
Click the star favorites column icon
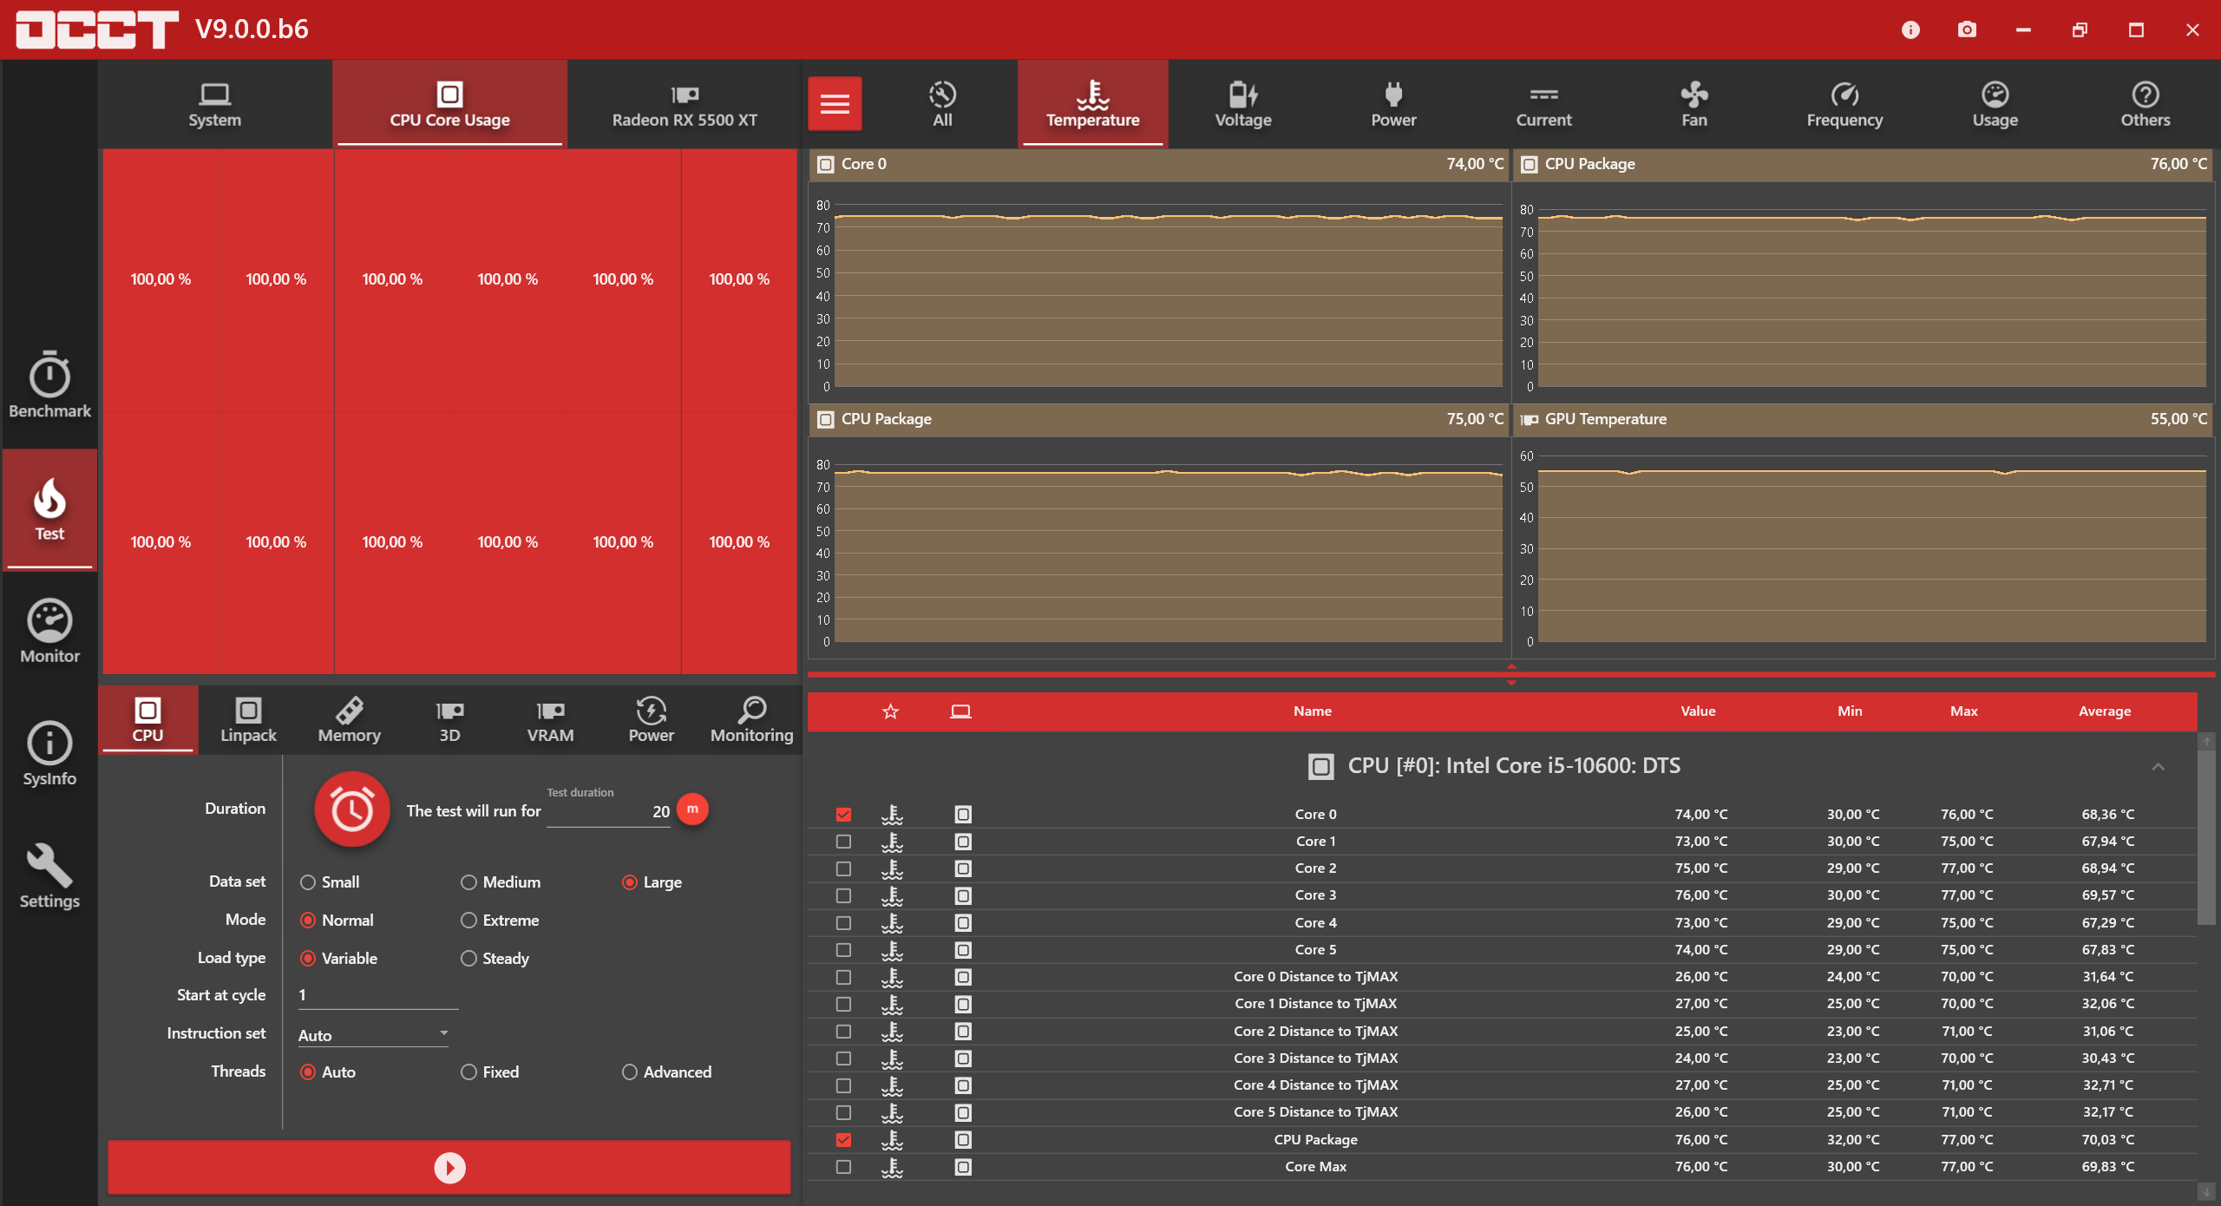[890, 711]
